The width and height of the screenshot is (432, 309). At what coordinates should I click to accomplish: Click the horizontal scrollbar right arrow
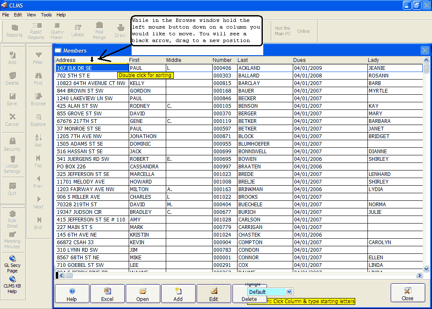pos(419,276)
